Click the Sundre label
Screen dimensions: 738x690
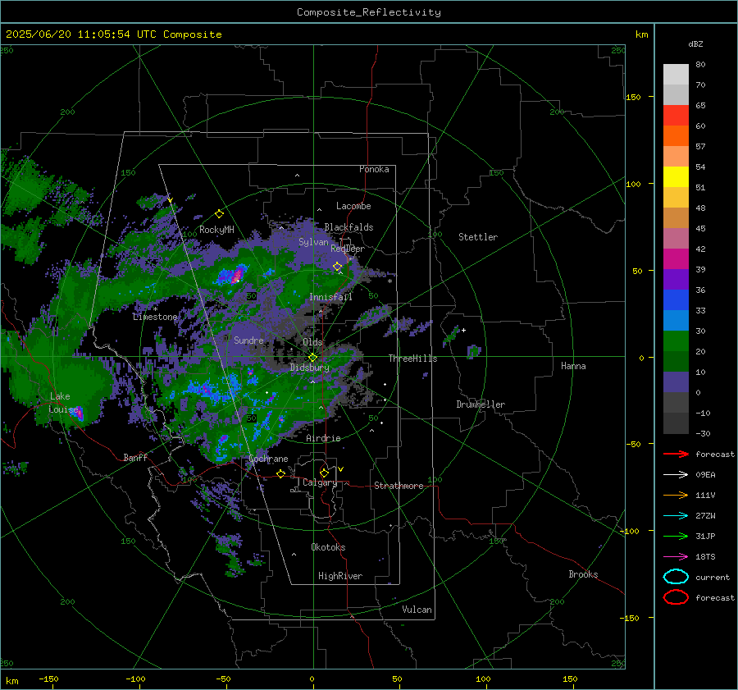point(248,340)
